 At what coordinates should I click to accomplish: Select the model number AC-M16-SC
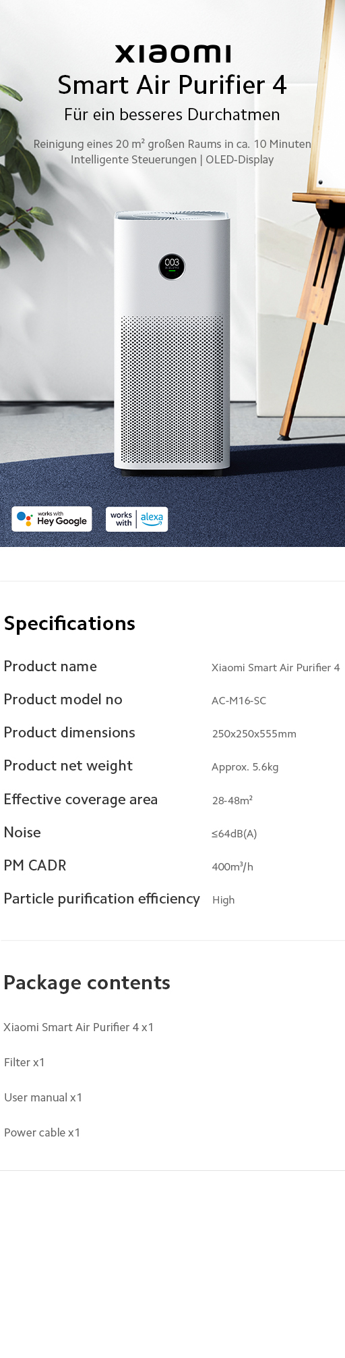click(239, 701)
